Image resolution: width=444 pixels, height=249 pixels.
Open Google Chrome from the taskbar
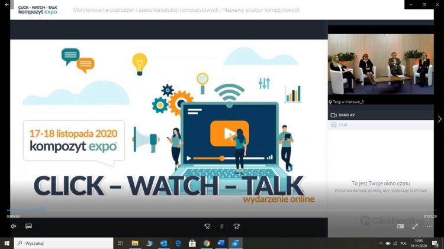coord(207,243)
